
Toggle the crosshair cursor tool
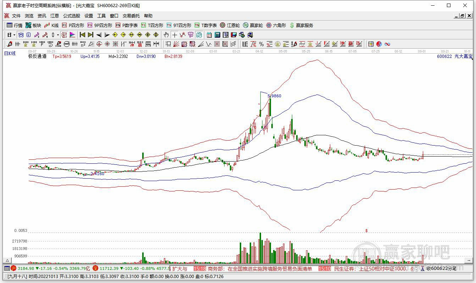click(x=174, y=35)
